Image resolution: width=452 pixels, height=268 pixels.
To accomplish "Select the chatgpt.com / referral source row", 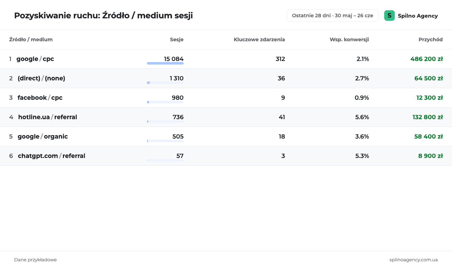I will [x=226, y=156].
